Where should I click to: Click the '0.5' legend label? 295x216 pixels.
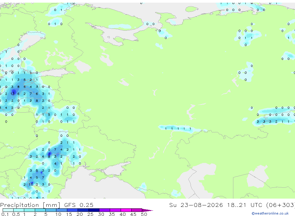16,214
